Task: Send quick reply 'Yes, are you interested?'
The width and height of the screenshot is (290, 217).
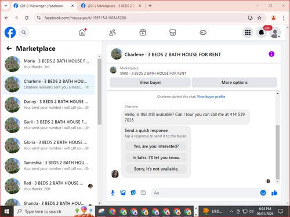Action: [156, 146]
